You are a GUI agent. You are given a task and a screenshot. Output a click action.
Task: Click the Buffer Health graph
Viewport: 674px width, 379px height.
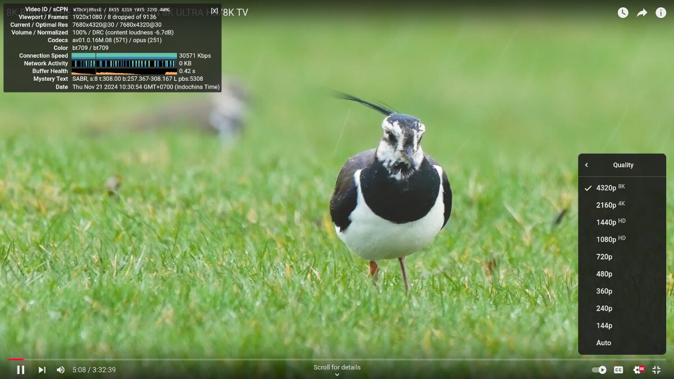124,71
